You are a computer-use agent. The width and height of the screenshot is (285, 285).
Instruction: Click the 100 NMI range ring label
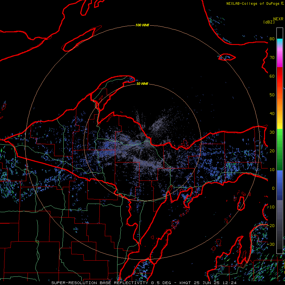point(142,25)
